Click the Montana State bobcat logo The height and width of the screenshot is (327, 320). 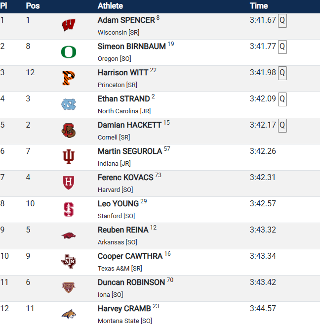(69, 314)
